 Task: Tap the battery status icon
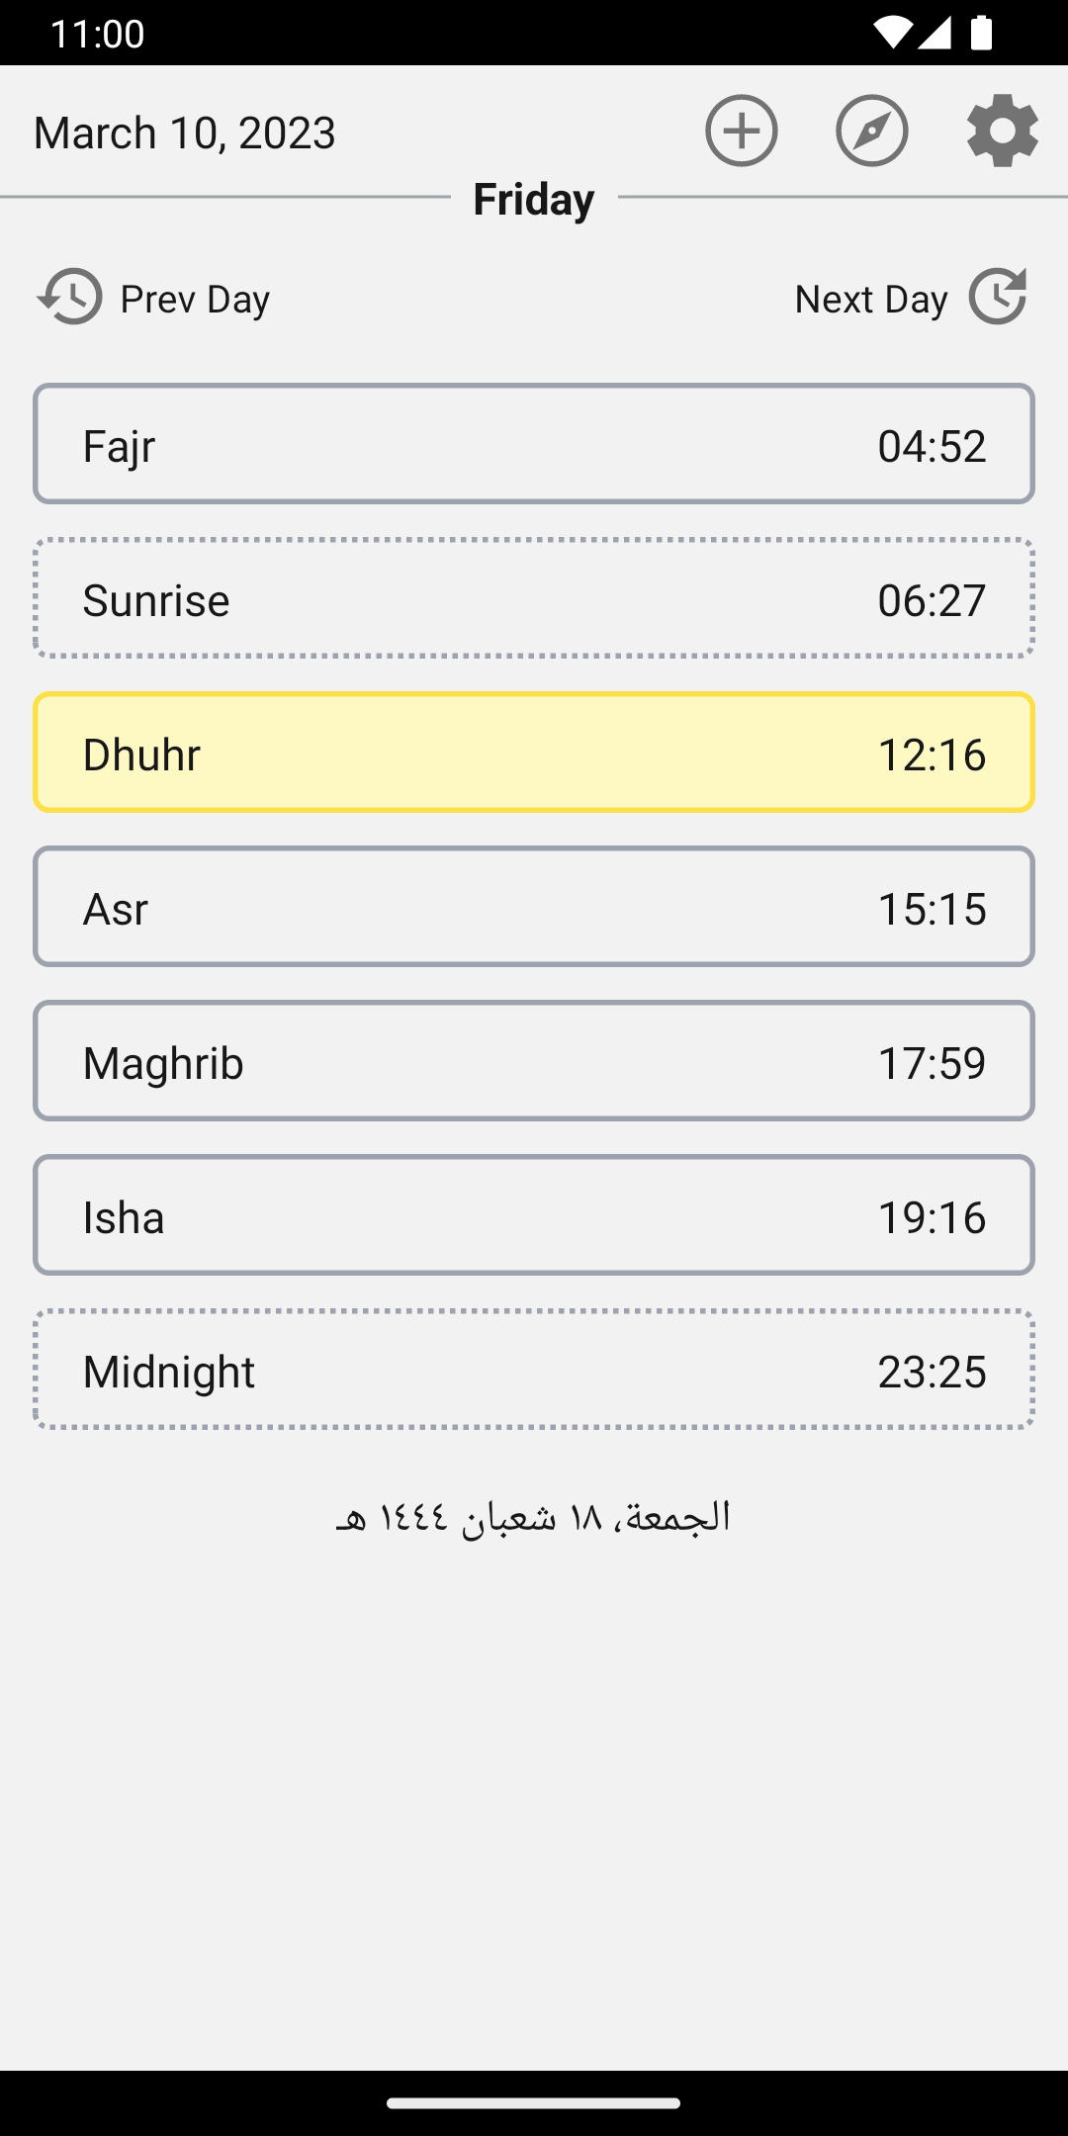(981, 33)
